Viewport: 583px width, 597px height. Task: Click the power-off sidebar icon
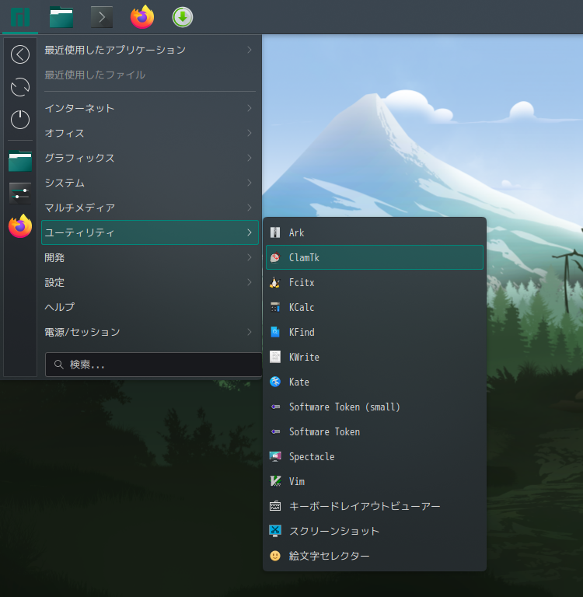[20, 120]
